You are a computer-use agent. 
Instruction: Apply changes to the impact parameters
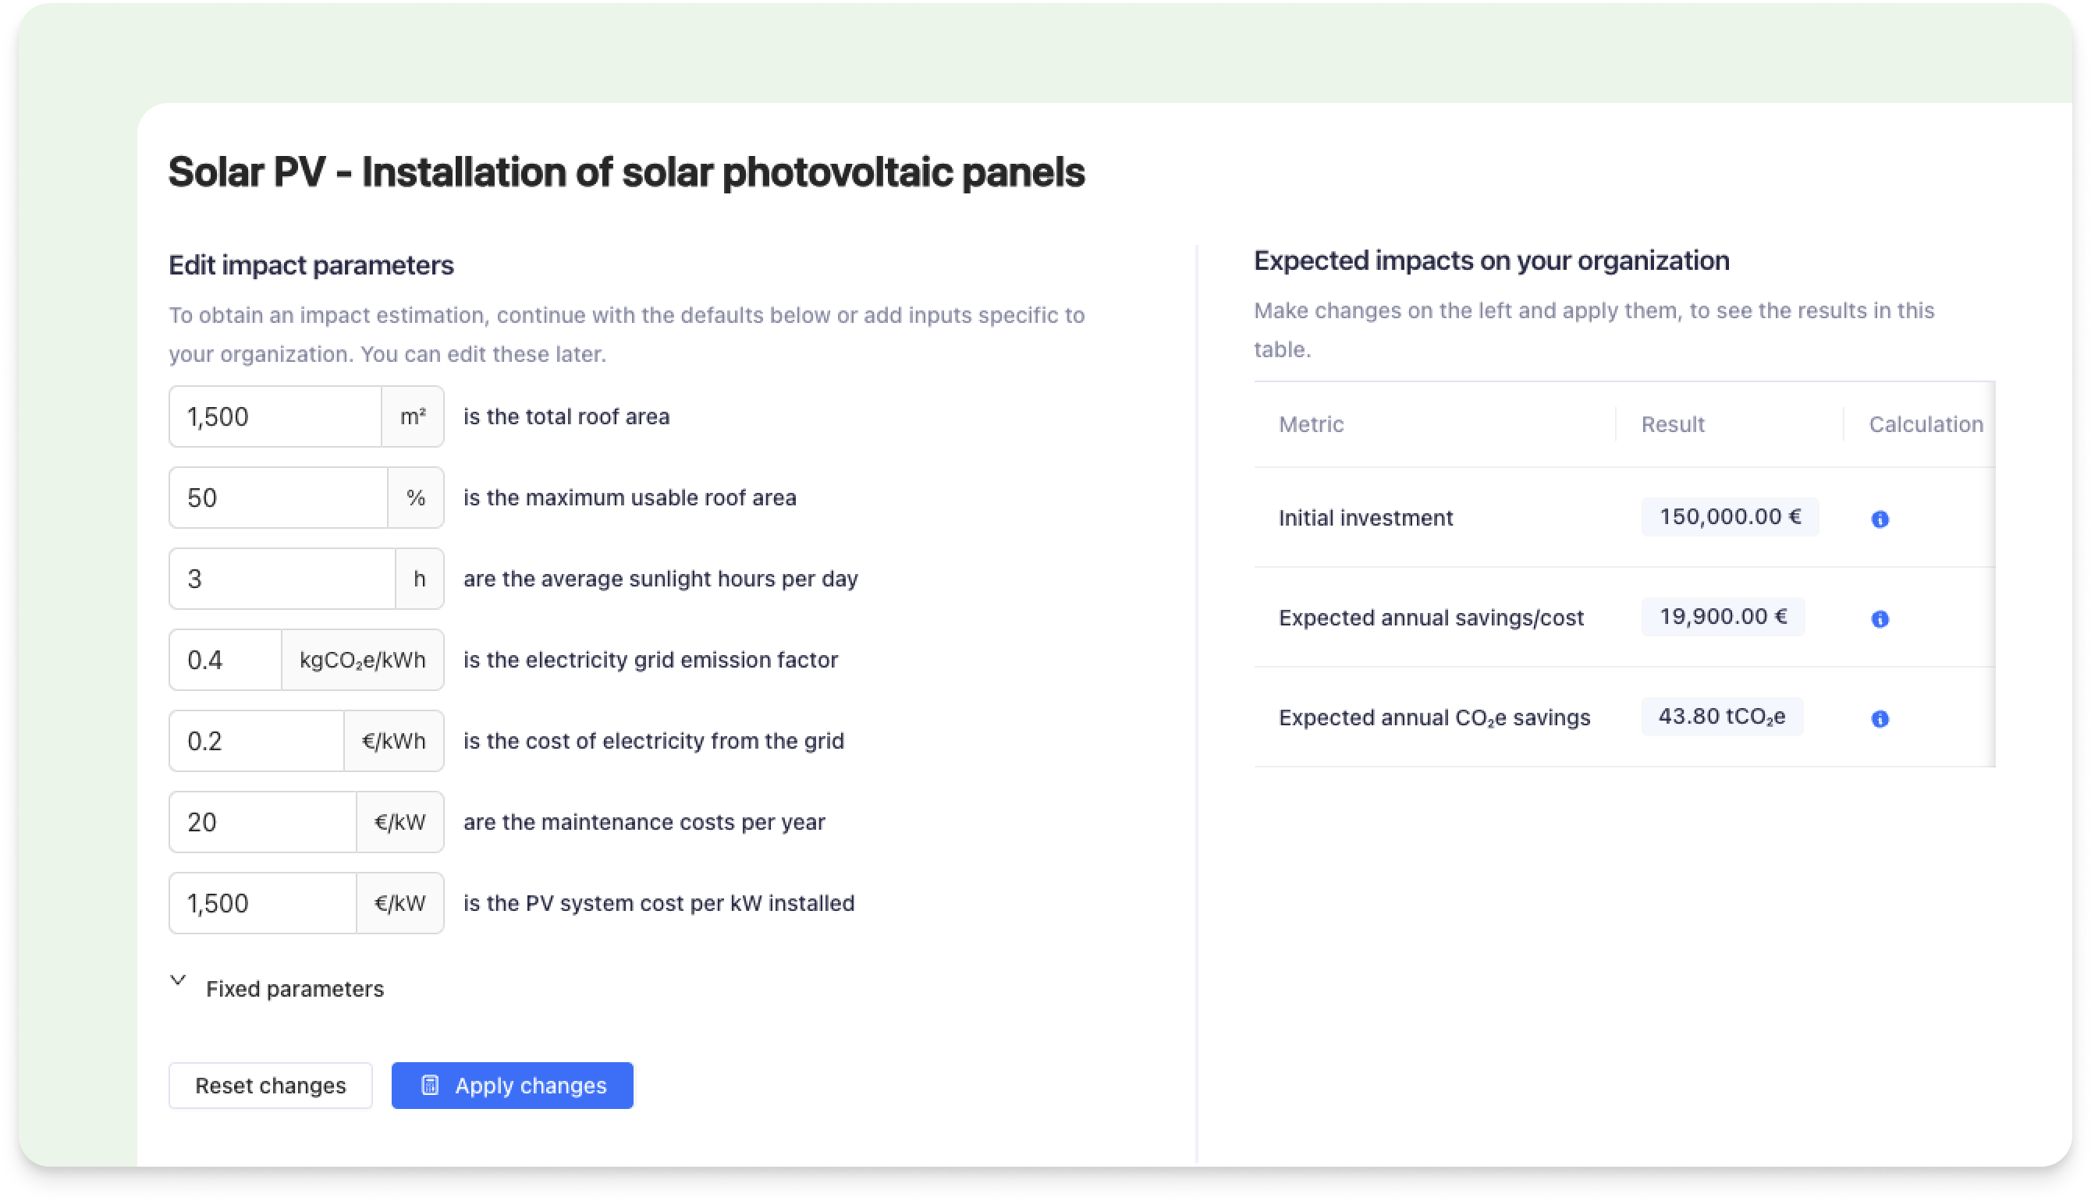point(513,1086)
